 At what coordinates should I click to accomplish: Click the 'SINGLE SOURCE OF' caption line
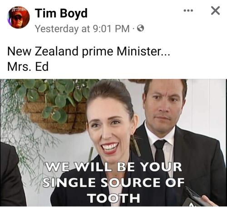coord(113,182)
